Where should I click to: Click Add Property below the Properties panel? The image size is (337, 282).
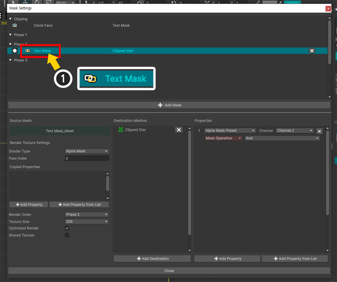[227, 258]
